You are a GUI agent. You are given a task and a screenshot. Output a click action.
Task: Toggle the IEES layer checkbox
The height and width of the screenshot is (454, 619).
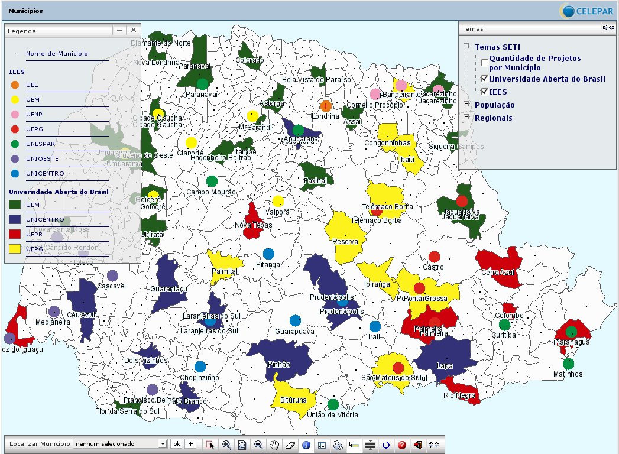click(485, 92)
